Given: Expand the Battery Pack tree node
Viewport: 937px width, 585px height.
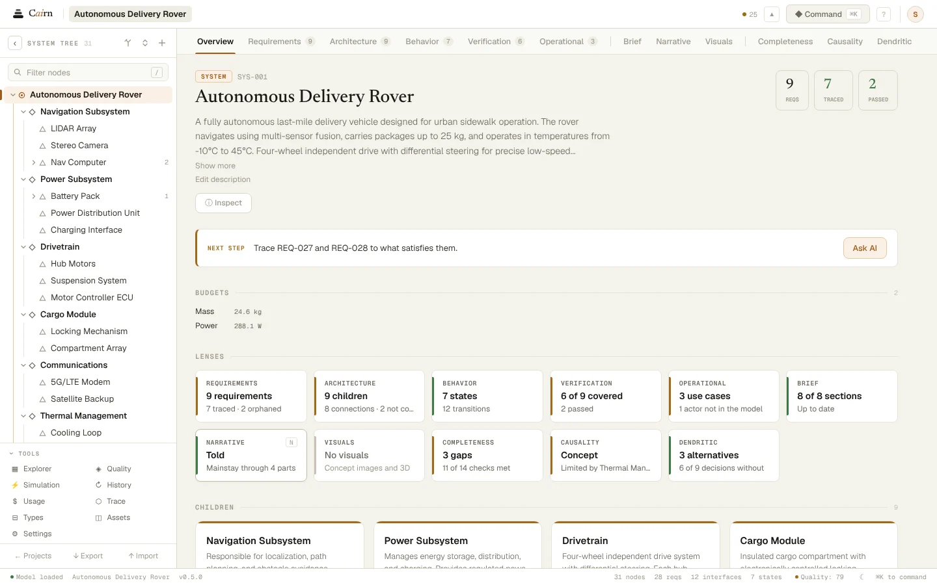Looking at the screenshot, I should click(x=34, y=196).
